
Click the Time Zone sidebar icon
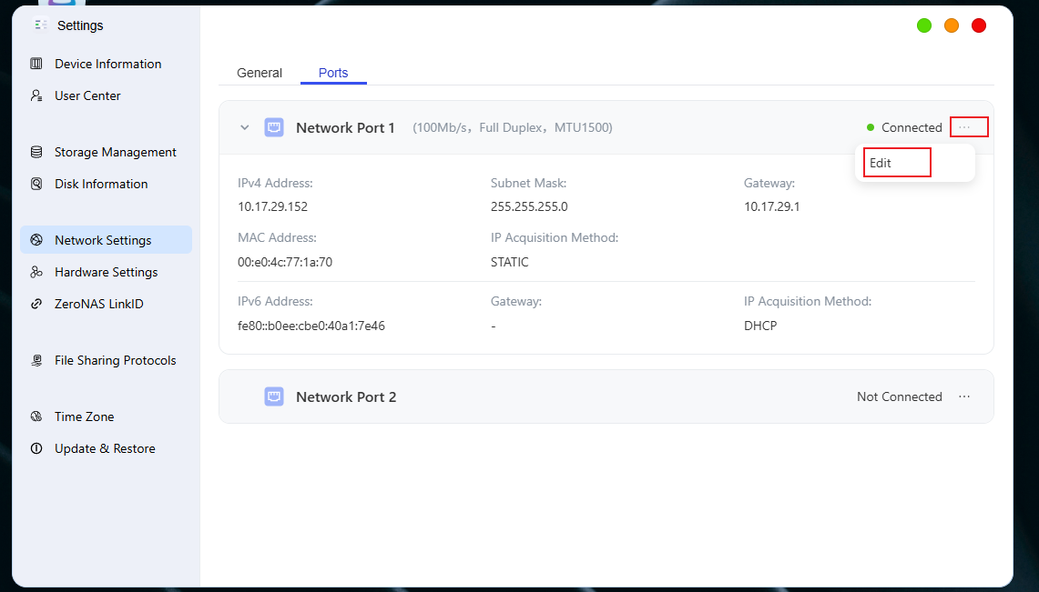[36, 416]
